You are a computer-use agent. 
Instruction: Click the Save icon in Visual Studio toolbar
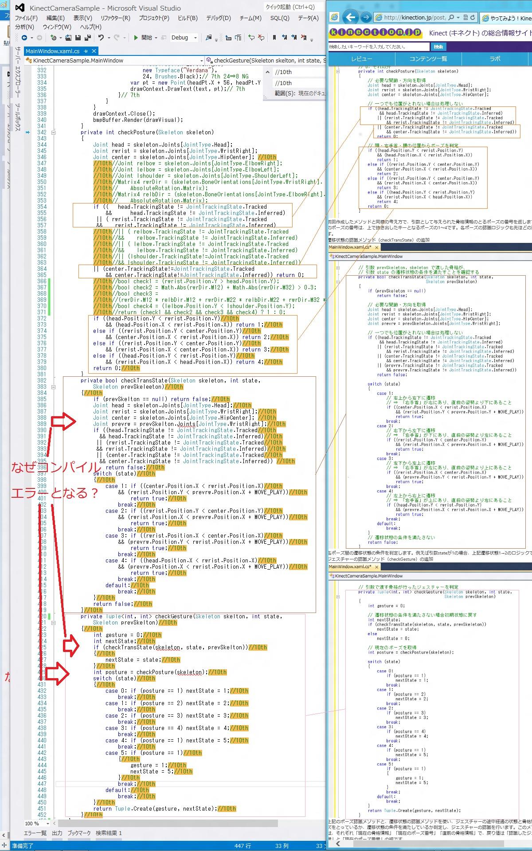[78, 38]
